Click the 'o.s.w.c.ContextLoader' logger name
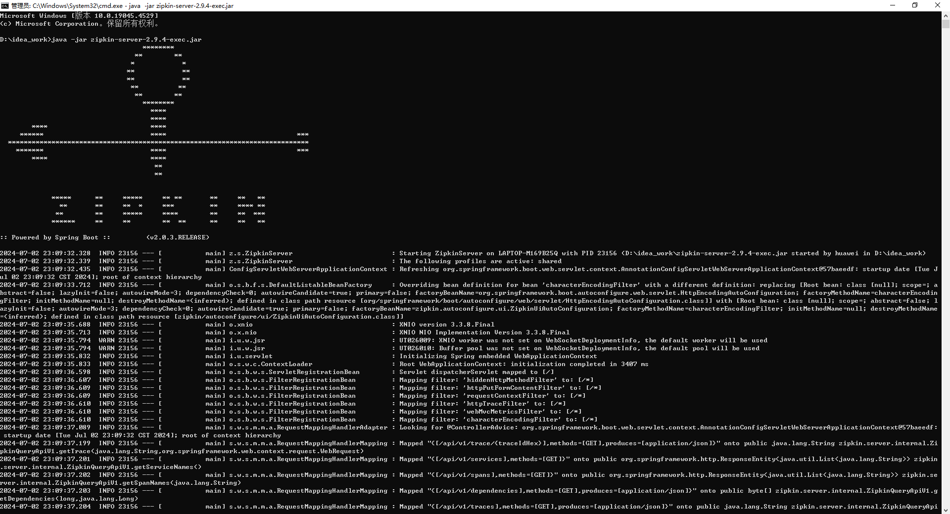The width and height of the screenshot is (950, 514). point(271,364)
